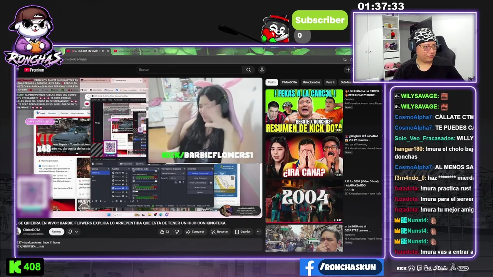
Task: Select the 'Todos' filter chip
Action: (272, 82)
